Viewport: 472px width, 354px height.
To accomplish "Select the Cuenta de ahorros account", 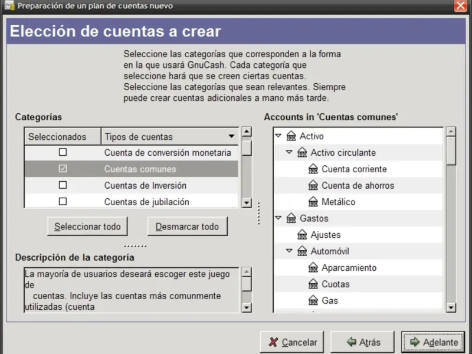I will click(x=358, y=185).
